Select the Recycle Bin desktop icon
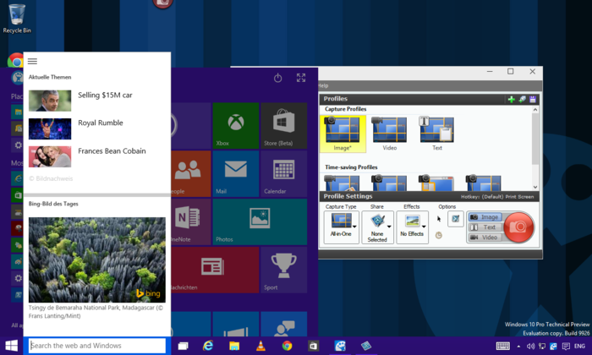Viewport: 592px width, 355px height. (x=17, y=19)
